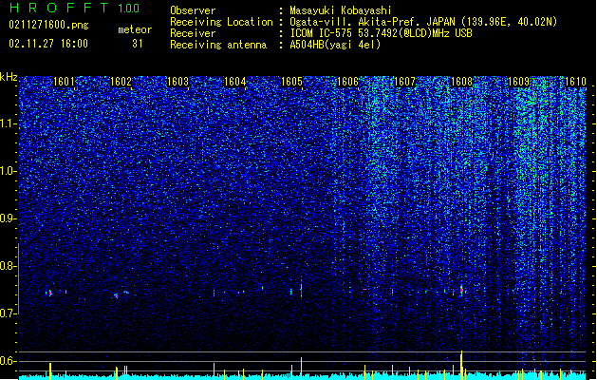Screen dimensions: 597x380
Task: Click observer name Masayuki Kobayashi
Action: pos(341,10)
